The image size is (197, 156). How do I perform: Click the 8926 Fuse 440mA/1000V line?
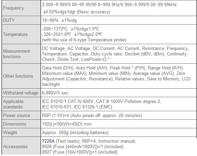pos(83,146)
